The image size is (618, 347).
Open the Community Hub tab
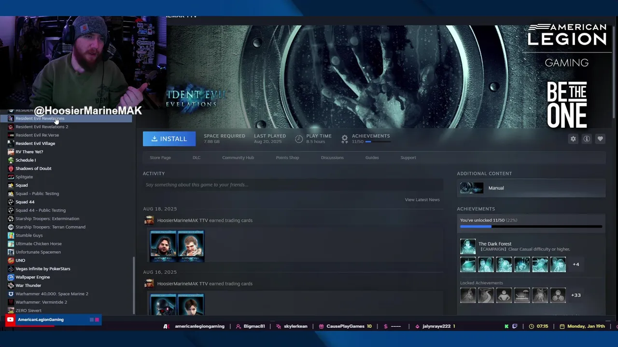(238, 158)
